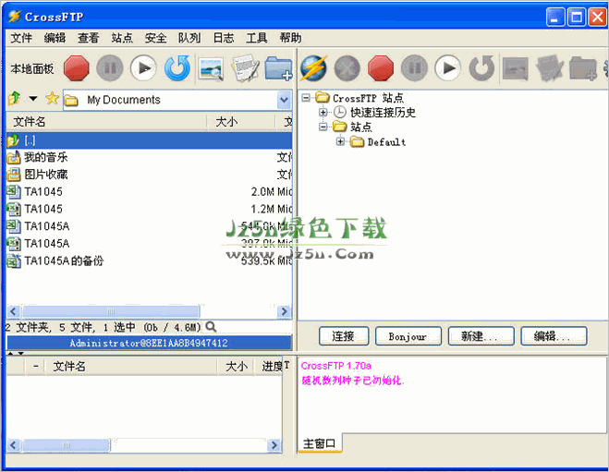Image resolution: width=609 pixels, height=472 pixels.
Task: Sort local list by 大小 column
Action: 241,122
